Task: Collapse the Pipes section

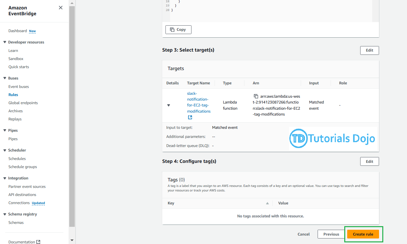Action: tap(5, 130)
